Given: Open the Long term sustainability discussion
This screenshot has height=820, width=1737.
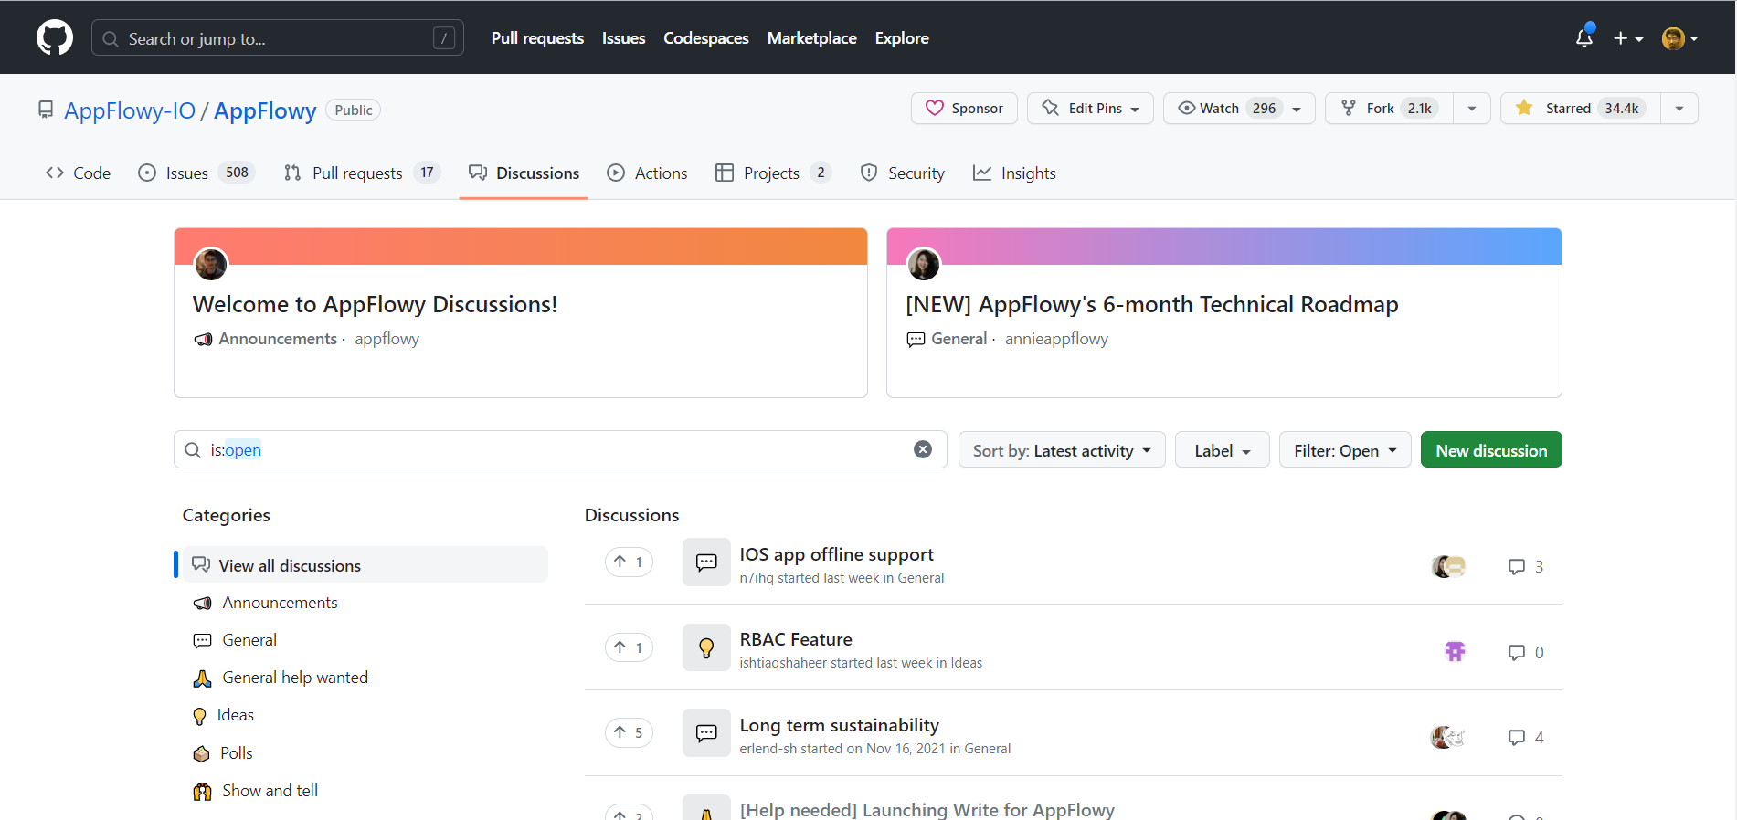Looking at the screenshot, I should tap(839, 725).
